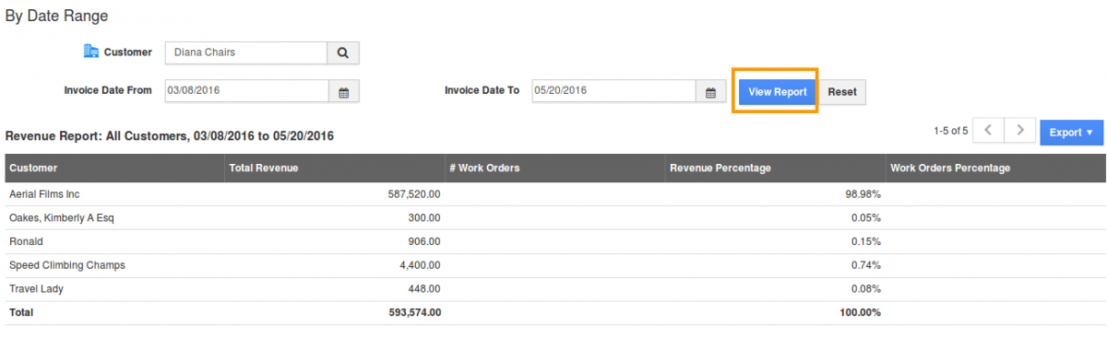Select the Aerial Films Inc row

[555, 194]
